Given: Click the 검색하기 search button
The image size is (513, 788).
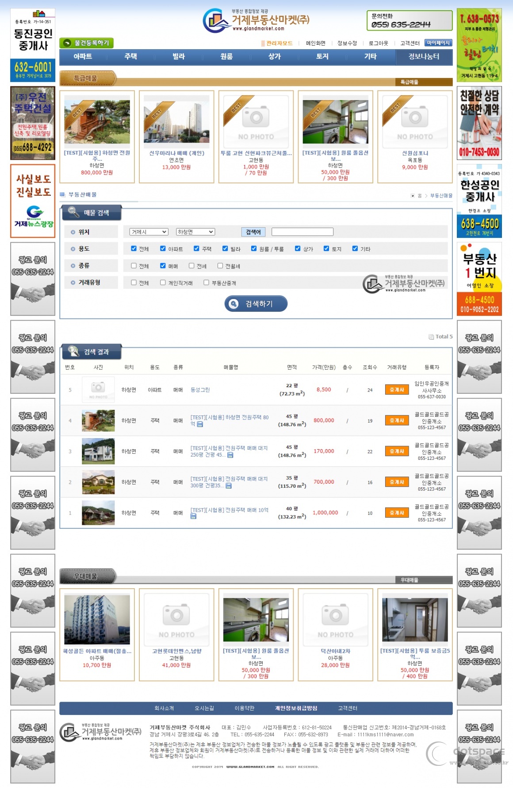Looking at the screenshot, I should tap(256, 304).
